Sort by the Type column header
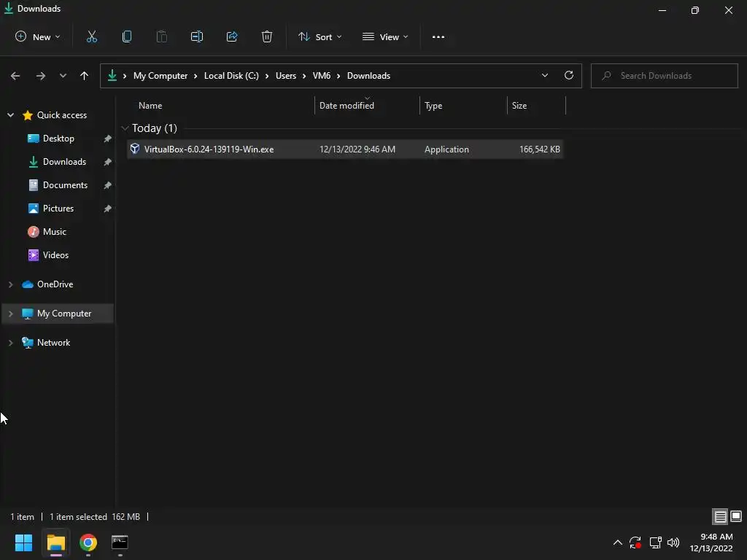 coord(433,106)
